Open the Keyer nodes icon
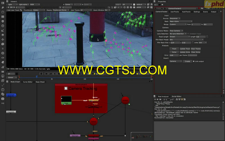This screenshot has width=225, height=141. (3, 30)
